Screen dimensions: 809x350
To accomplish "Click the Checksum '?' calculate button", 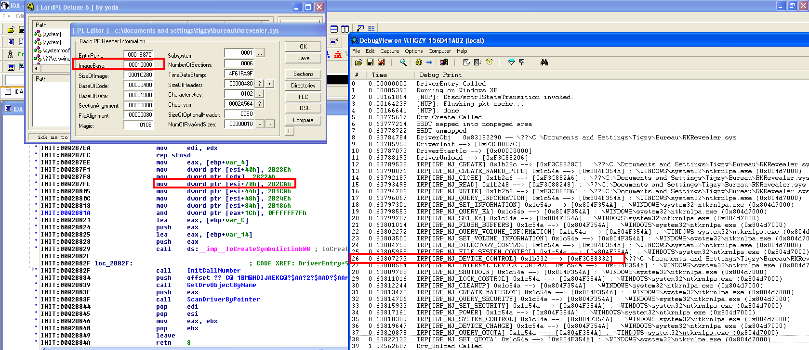I will [259, 104].
